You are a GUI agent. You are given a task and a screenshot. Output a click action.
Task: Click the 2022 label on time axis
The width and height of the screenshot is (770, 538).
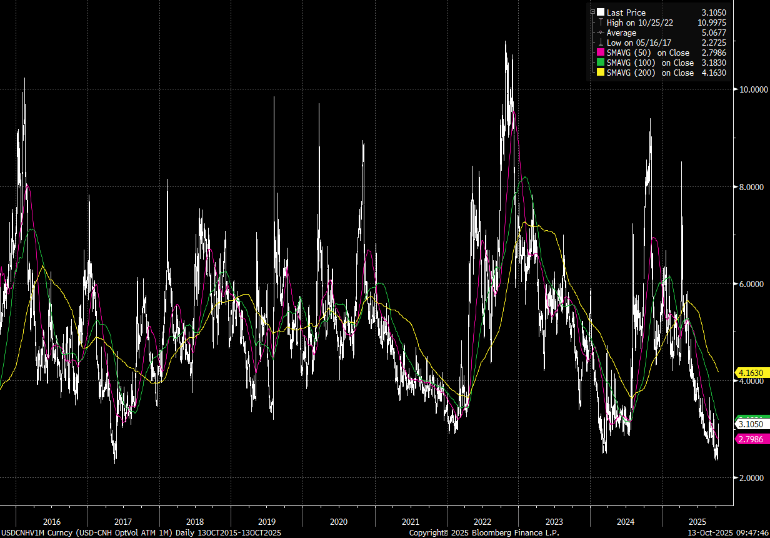(x=482, y=521)
